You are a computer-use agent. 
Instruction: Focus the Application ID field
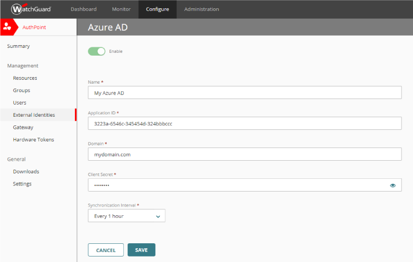[x=244, y=124]
